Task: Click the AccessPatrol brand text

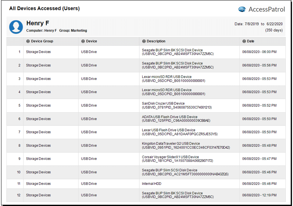Action: [267, 9]
